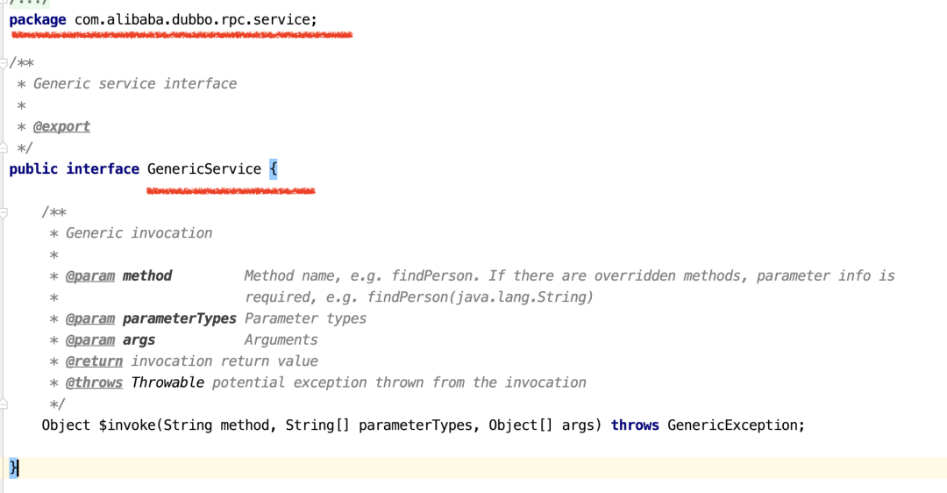Click the @param tag for 'parameterTypes'
The width and height of the screenshot is (947, 493).
point(90,319)
